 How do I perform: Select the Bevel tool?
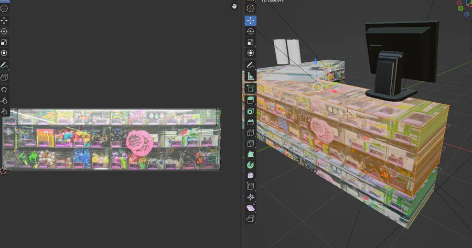pyautogui.click(x=251, y=122)
